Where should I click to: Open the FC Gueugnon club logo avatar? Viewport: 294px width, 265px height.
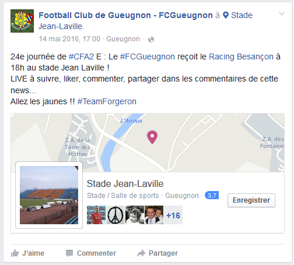[22, 21]
